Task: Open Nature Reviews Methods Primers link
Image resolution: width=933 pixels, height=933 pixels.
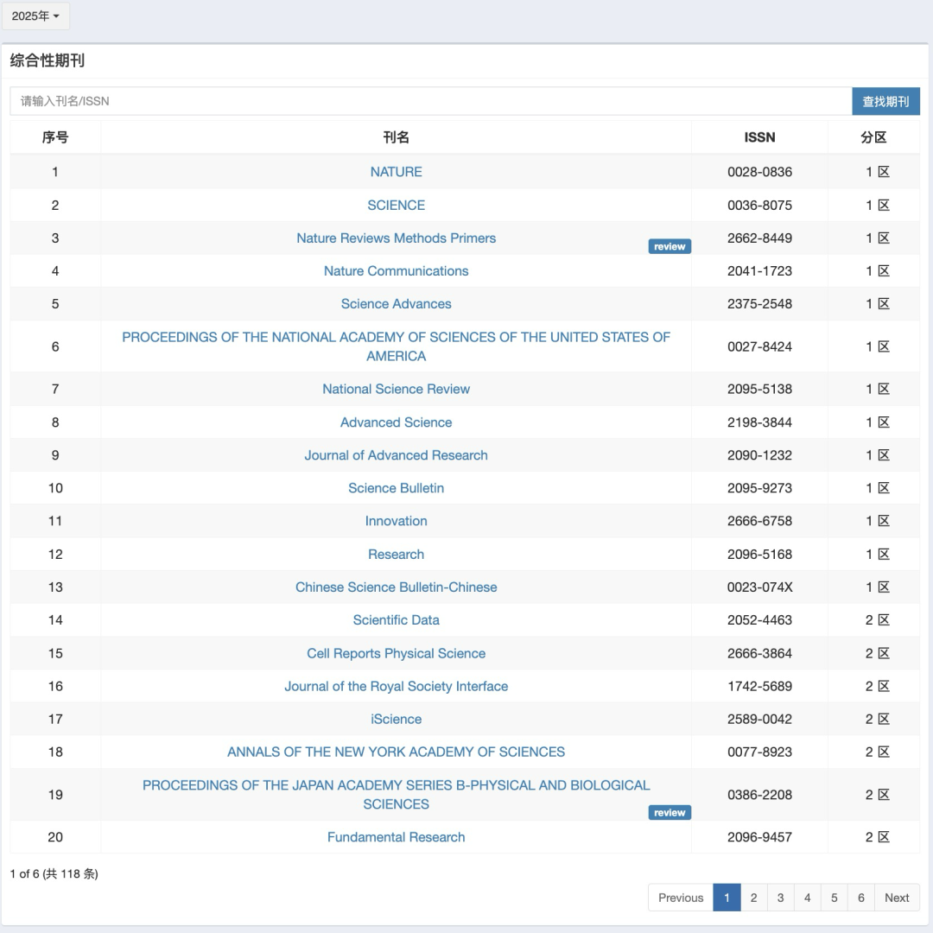Action: coord(396,238)
